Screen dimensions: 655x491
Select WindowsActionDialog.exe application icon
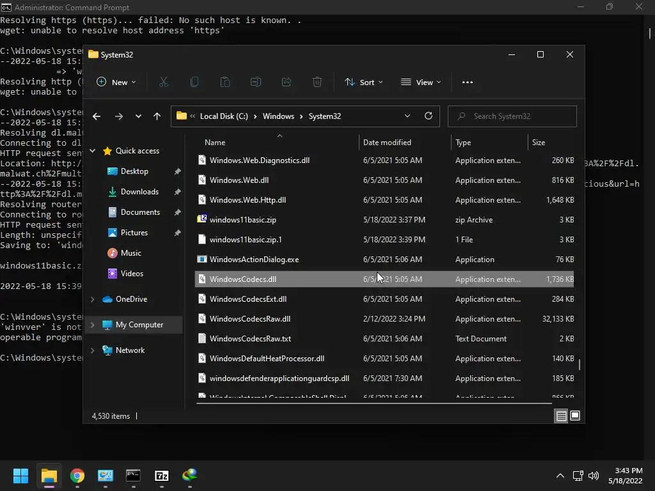[x=201, y=260]
